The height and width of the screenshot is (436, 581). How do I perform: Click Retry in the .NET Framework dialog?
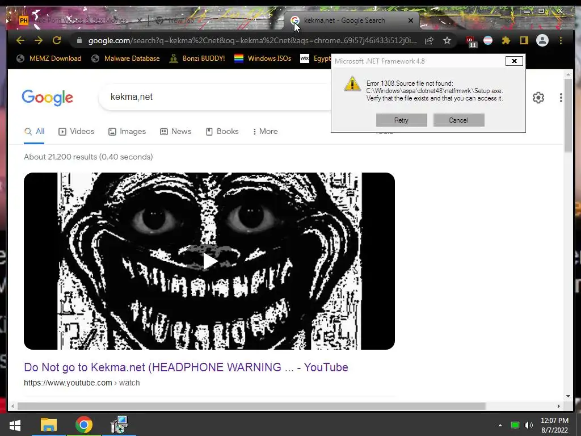(x=401, y=120)
